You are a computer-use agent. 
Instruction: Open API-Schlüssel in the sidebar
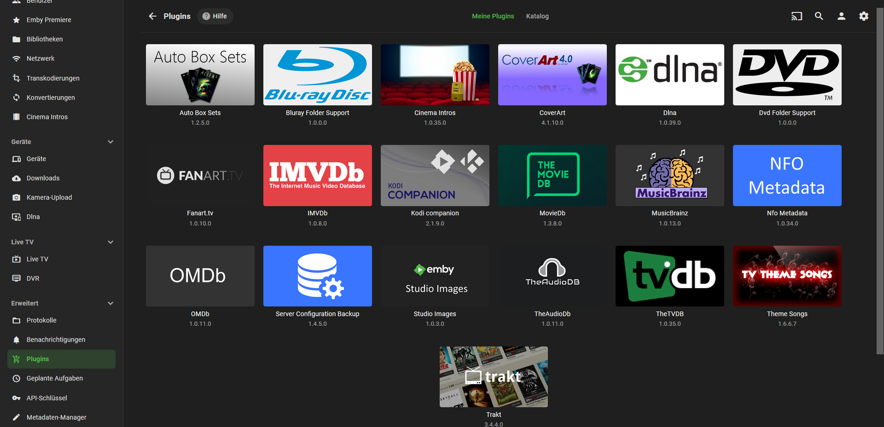pos(61,398)
